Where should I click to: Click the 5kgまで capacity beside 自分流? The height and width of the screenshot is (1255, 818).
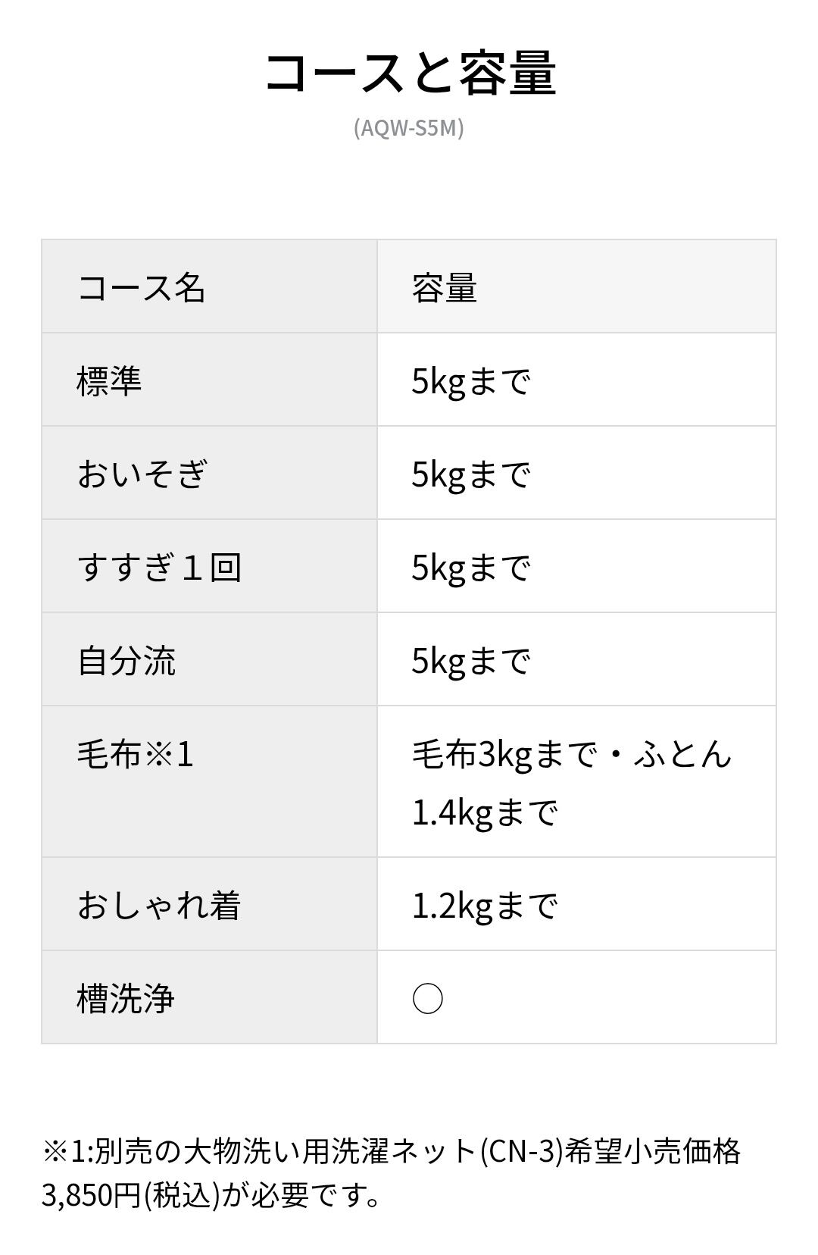[x=470, y=660]
